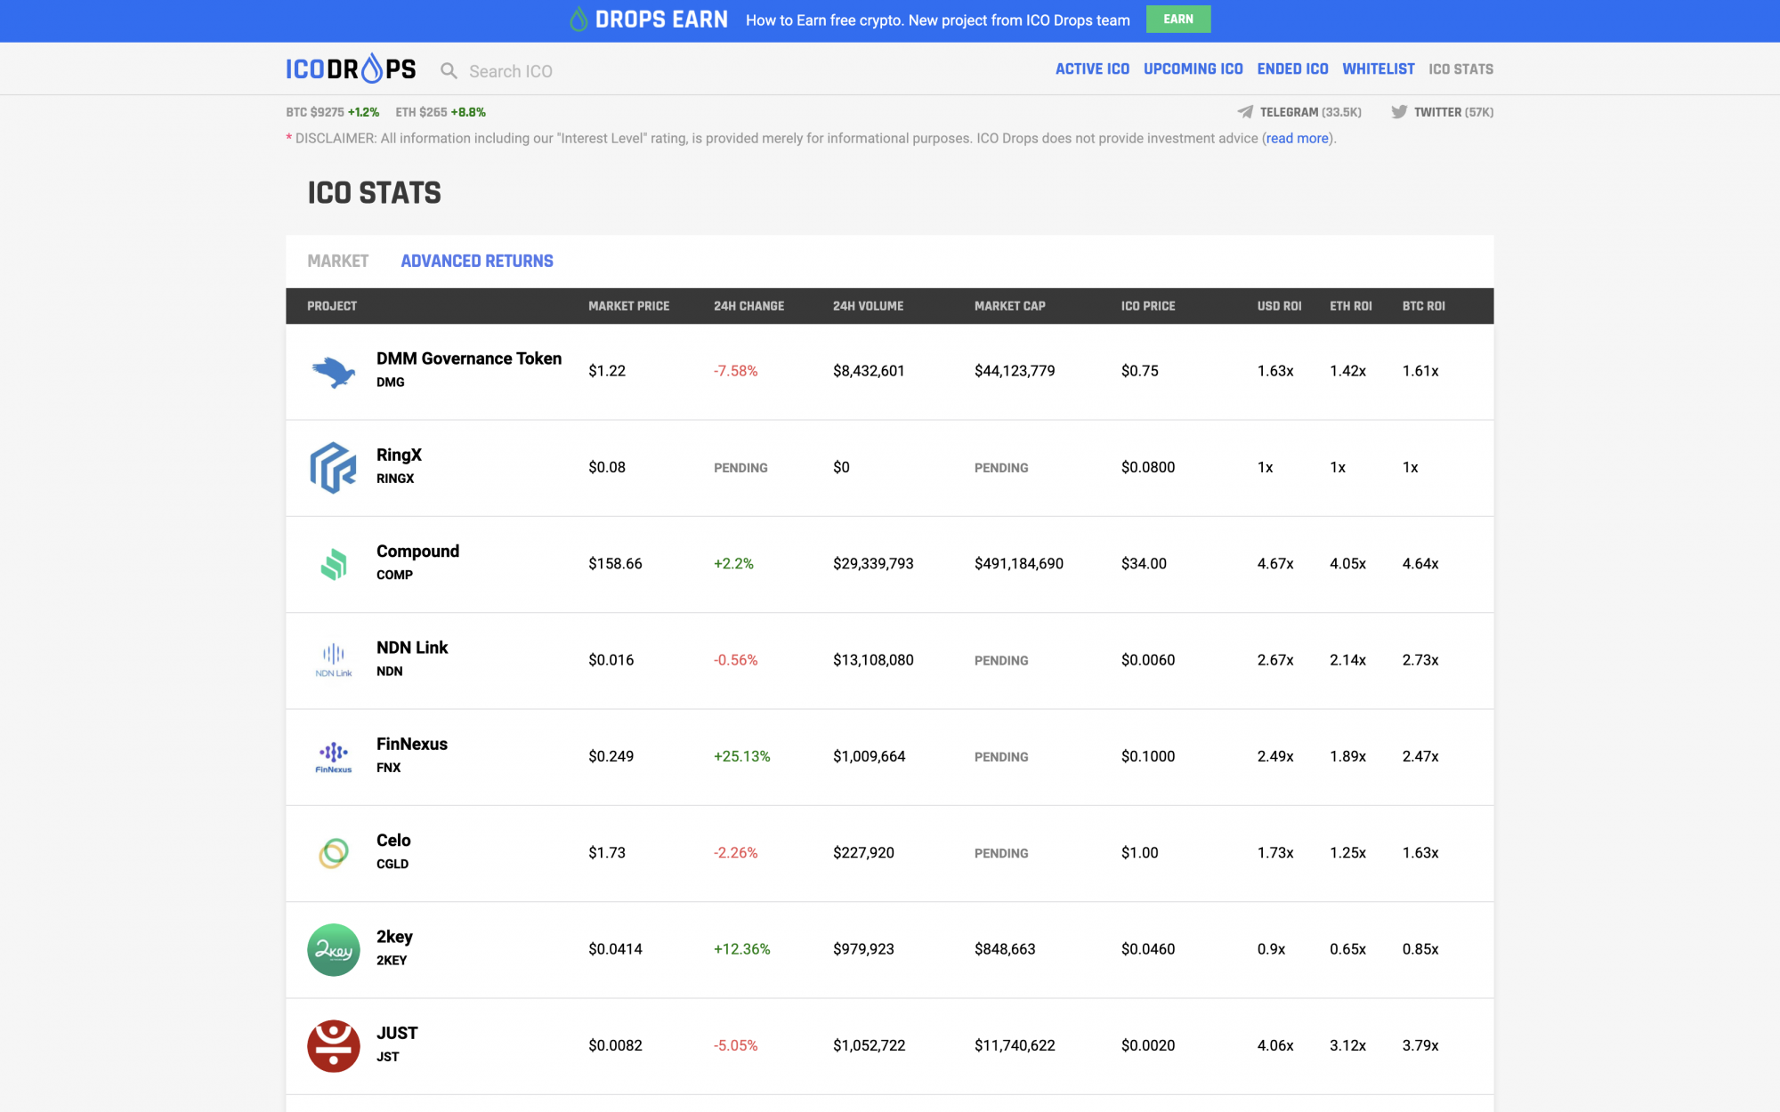The width and height of the screenshot is (1780, 1112).
Task: Sort by ICO PRICE column header
Action: click(1148, 306)
